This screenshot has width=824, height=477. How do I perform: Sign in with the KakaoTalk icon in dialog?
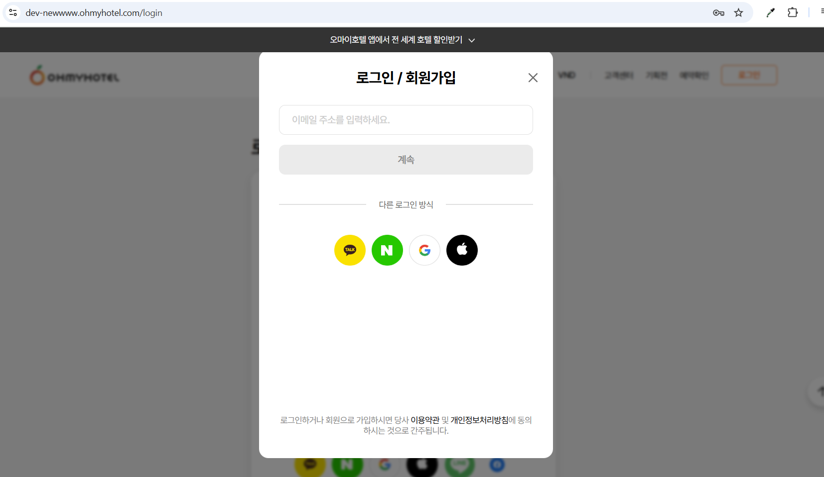350,250
